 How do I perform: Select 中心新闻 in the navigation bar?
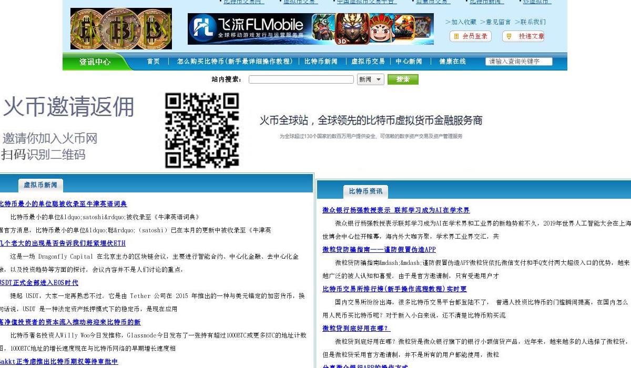(409, 62)
